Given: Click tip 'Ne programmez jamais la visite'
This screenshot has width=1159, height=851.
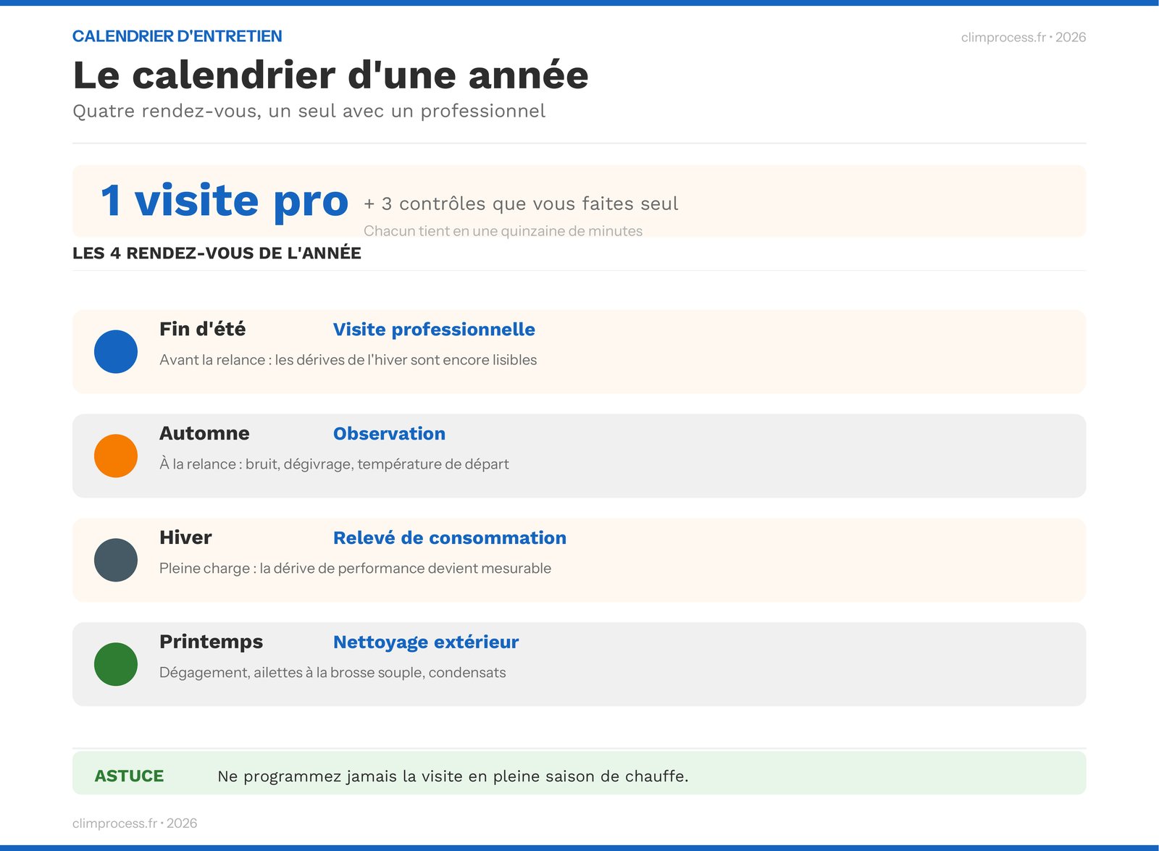Looking at the screenshot, I should [x=453, y=776].
